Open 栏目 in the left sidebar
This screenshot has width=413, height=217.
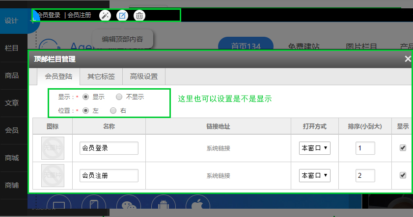pos(12,48)
